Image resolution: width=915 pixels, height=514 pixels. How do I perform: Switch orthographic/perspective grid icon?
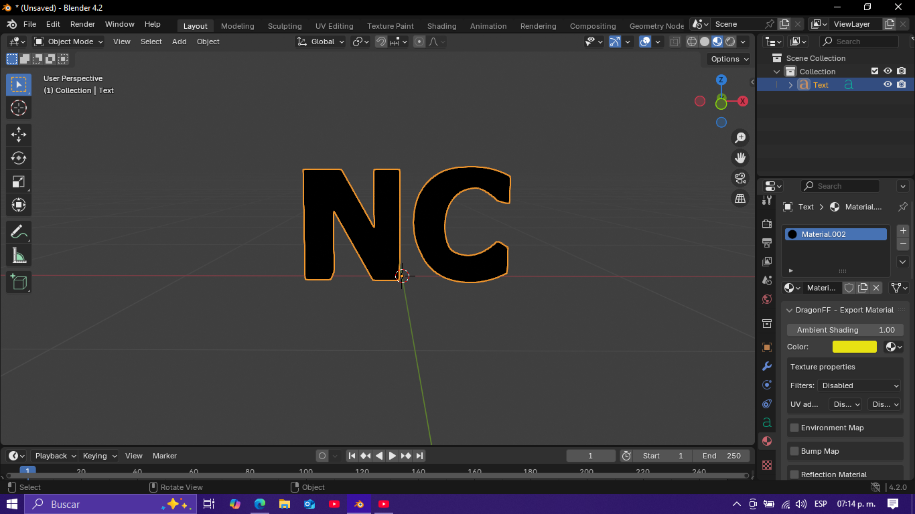point(740,198)
